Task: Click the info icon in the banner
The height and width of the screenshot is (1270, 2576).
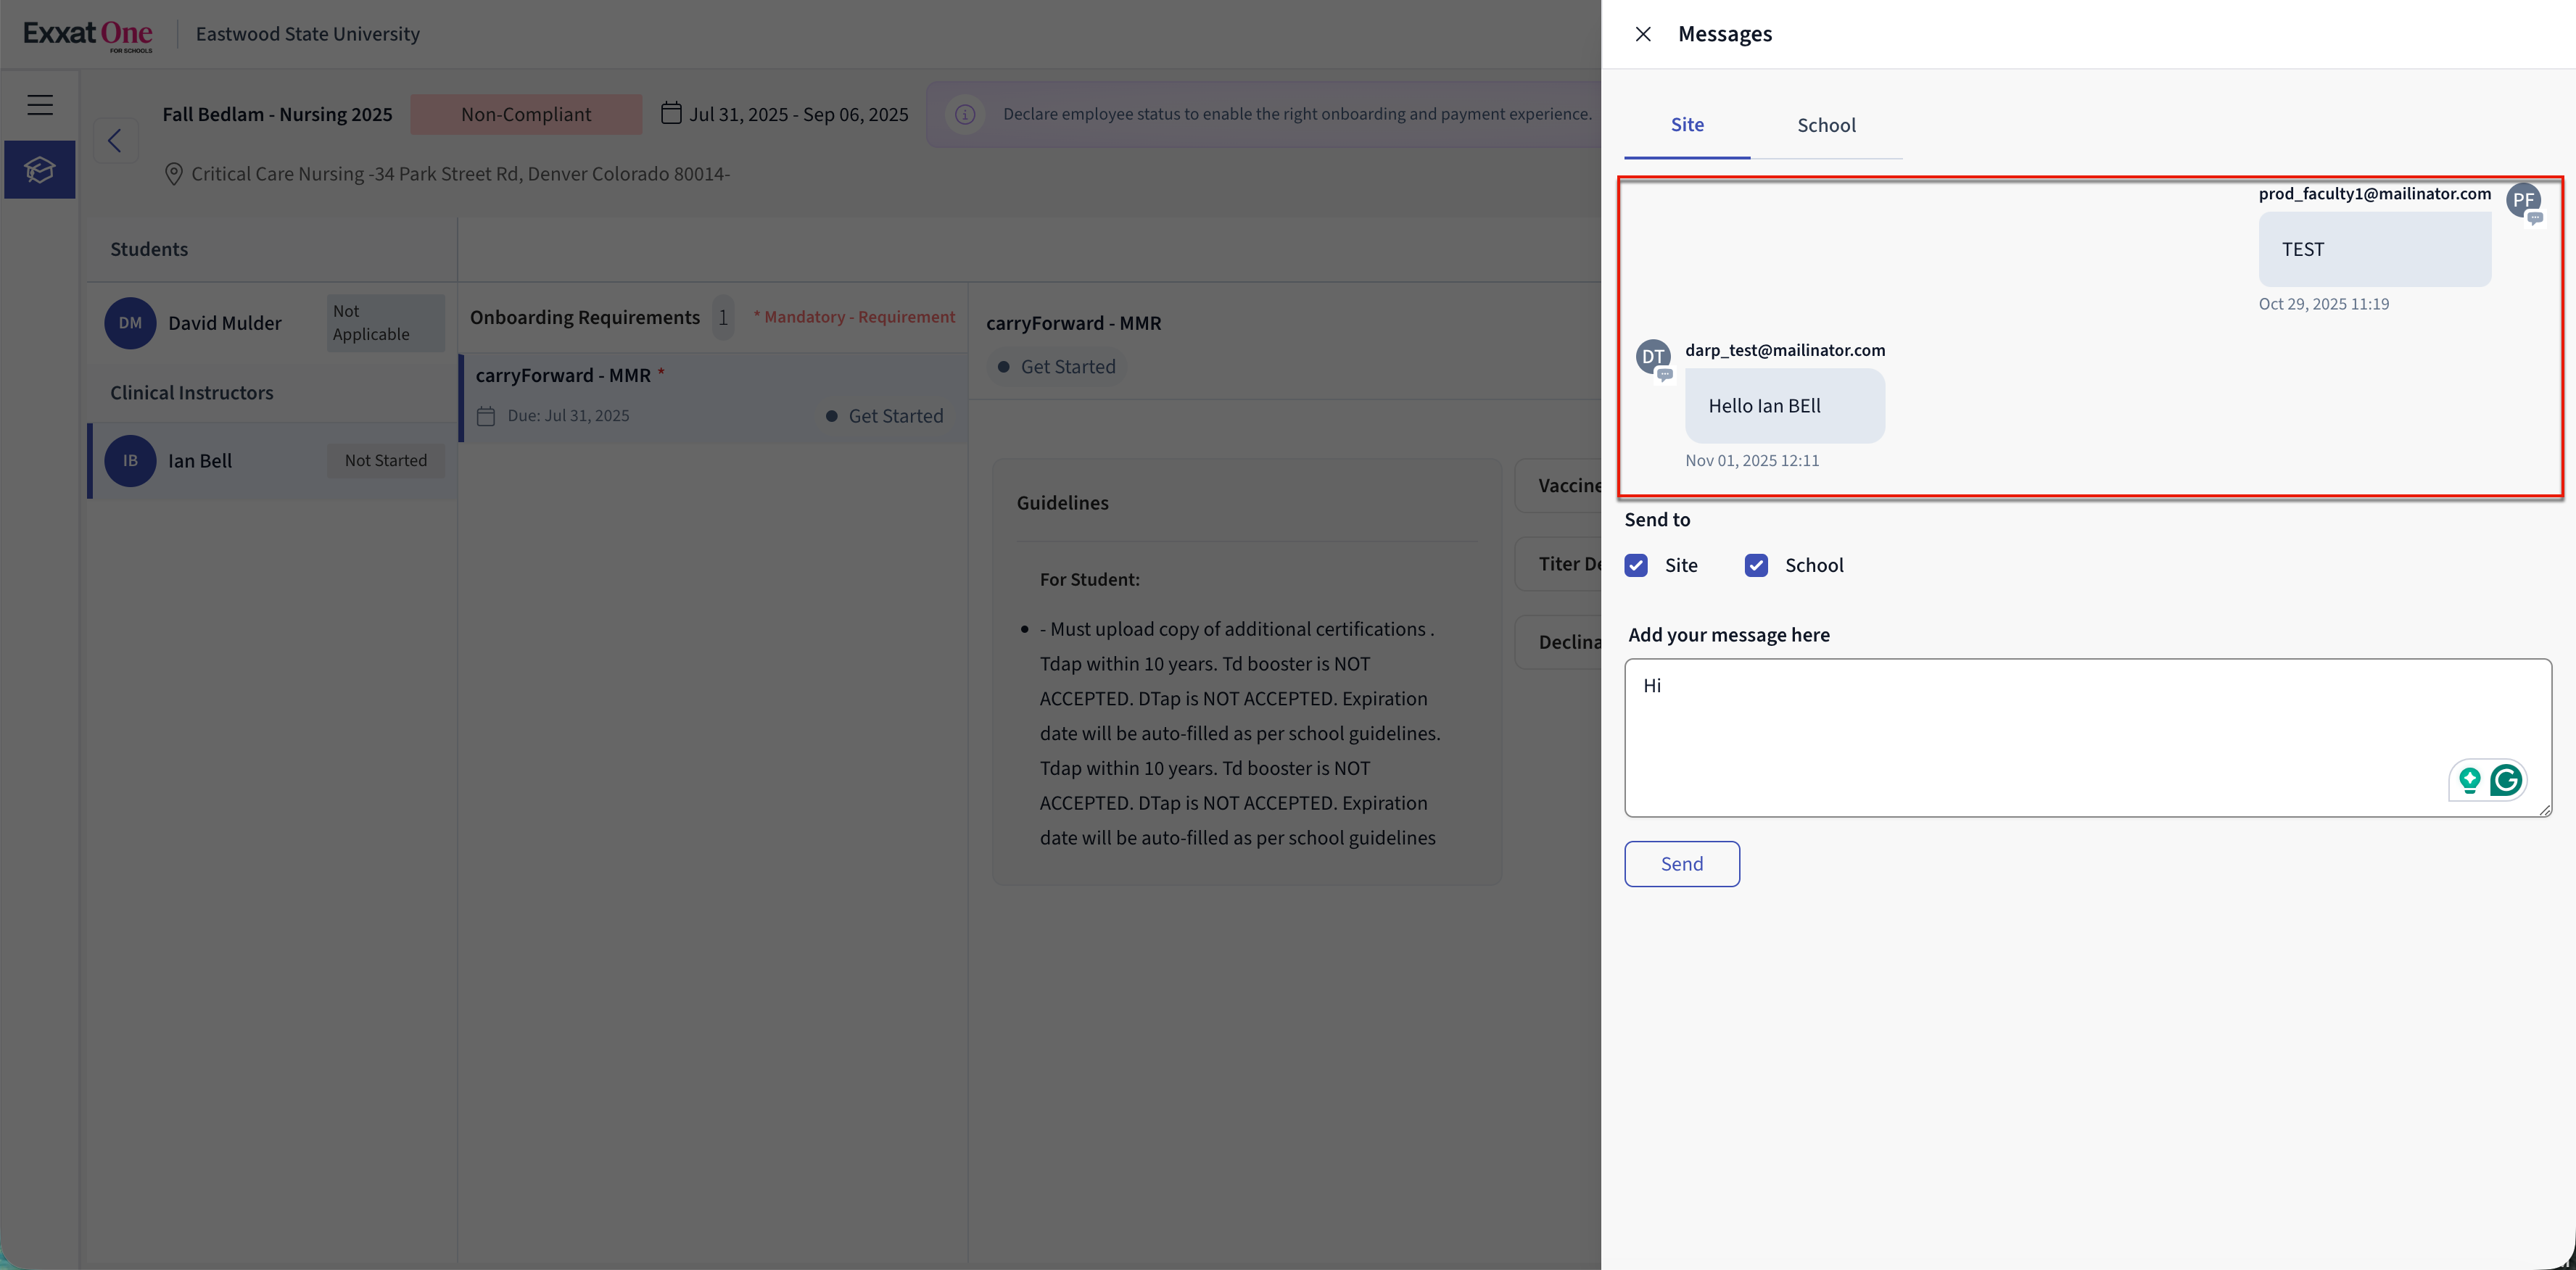Action: tap(965, 114)
